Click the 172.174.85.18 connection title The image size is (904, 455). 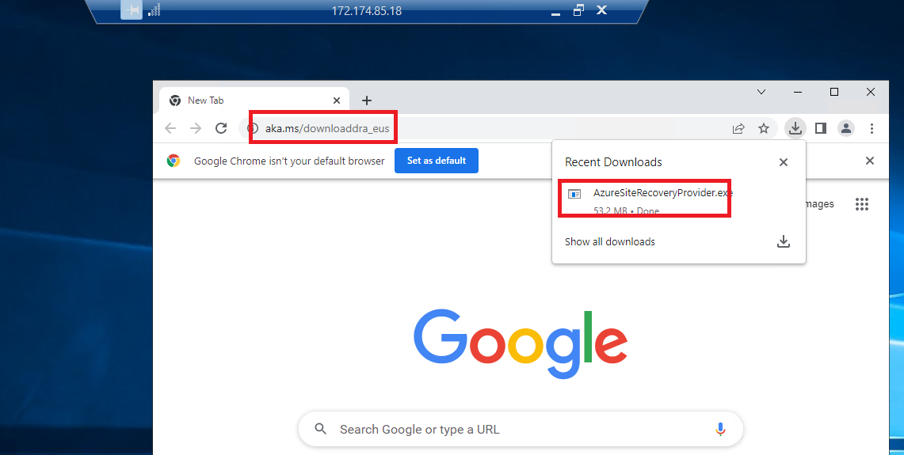click(x=367, y=11)
